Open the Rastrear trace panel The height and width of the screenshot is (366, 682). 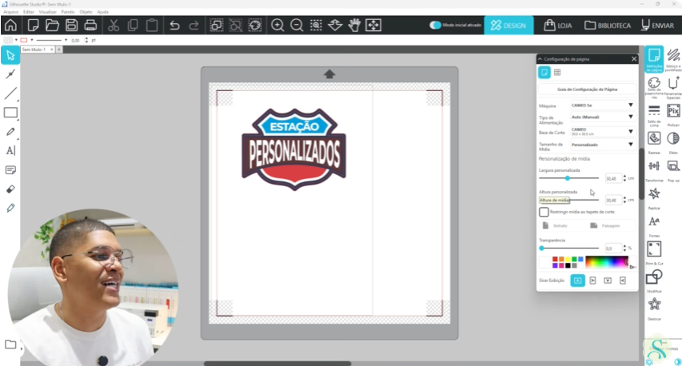[654, 141]
